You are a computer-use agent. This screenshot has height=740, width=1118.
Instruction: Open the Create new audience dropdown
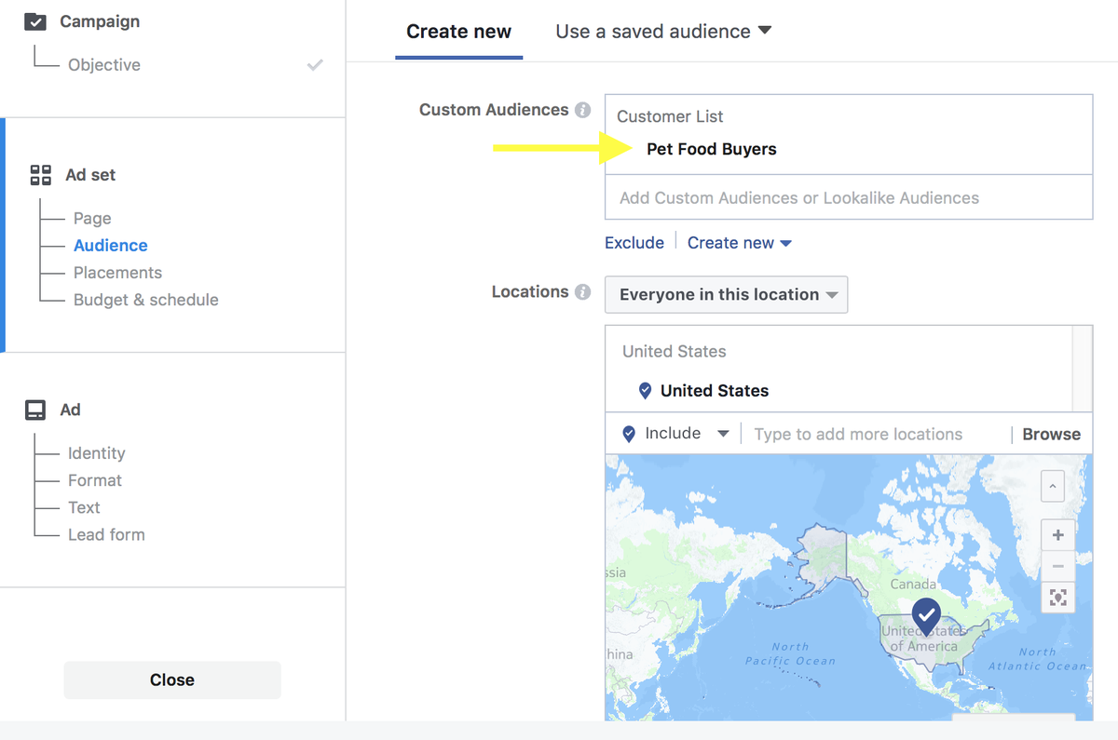click(x=740, y=243)
